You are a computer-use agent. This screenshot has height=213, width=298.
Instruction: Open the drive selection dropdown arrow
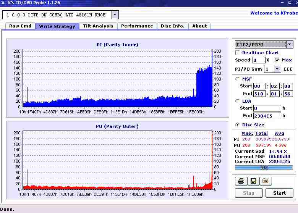[x=115, y=15]
